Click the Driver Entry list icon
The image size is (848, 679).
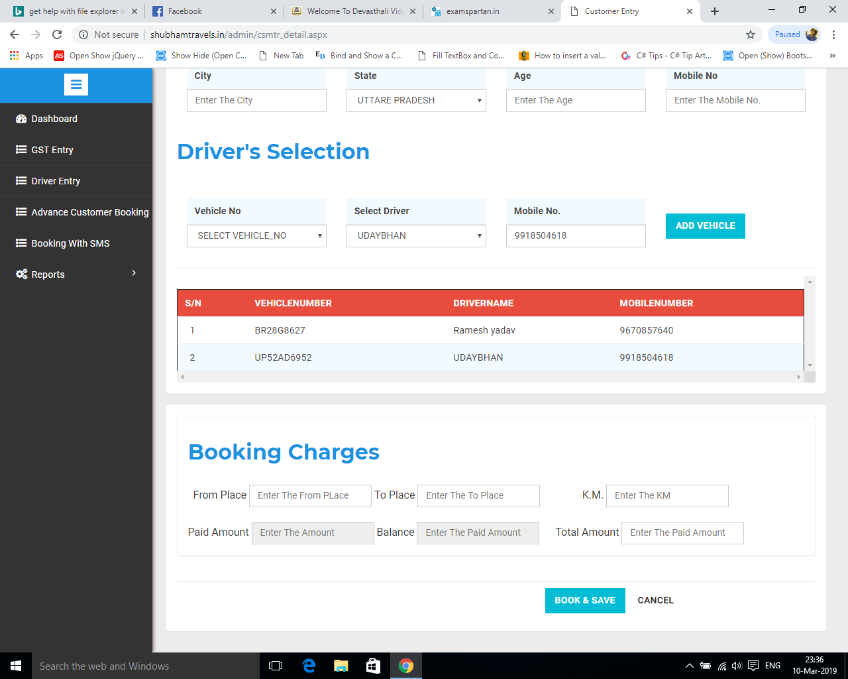(x=21, y=181)
